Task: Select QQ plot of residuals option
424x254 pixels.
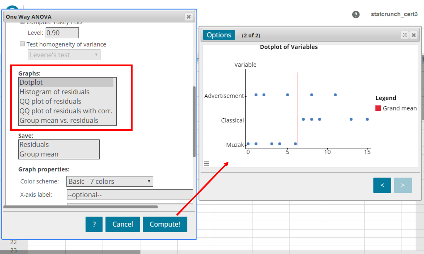Action: (50, 101)
